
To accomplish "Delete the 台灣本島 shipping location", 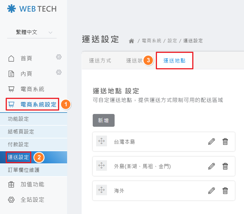I will click(x=225, y=142).
